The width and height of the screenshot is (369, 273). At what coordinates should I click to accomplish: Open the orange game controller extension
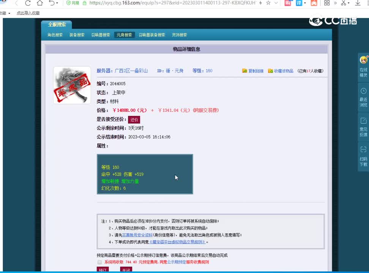point(314,3)
